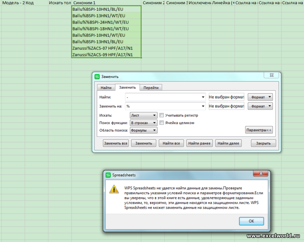
Task: Click the Код header cell
Action: pyautogui.click(x=36, y=3)
